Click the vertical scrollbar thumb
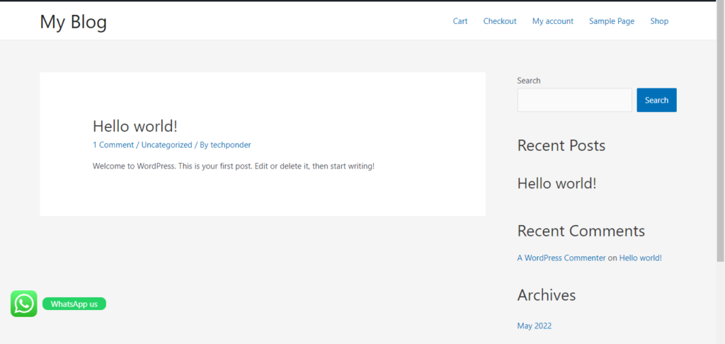 720,127
